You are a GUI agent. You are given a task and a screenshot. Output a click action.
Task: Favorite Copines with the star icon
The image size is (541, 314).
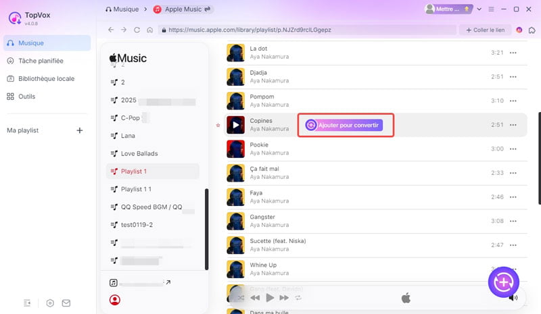click(x=218, y=125)
